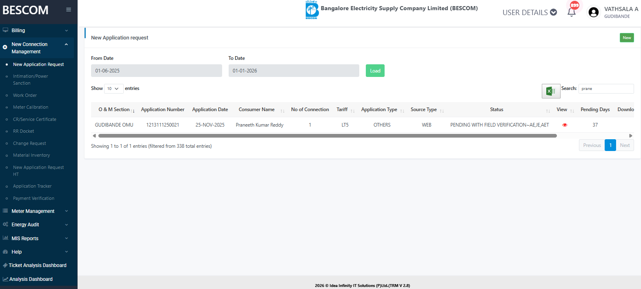Viewport: 641px width, 289px height.
Task: Open Application Tracker in sidebar
Action: [32, 186]
